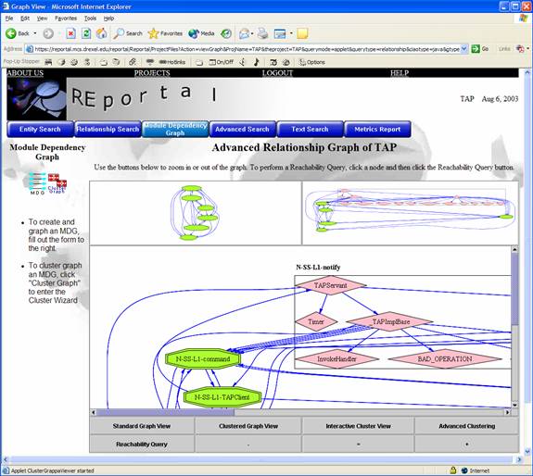The image size is (533, 476).
Task: Open the Favorites menu
Action: [x=66, y=19]
